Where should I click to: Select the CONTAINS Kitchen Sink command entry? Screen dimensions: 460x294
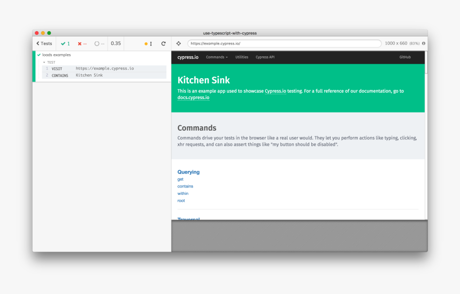click(104, 75)
